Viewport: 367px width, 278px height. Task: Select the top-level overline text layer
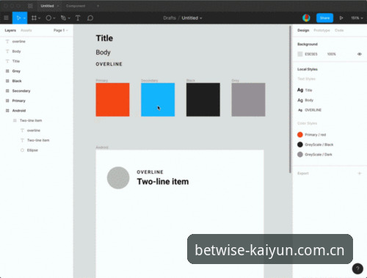(x=18, y=41)
